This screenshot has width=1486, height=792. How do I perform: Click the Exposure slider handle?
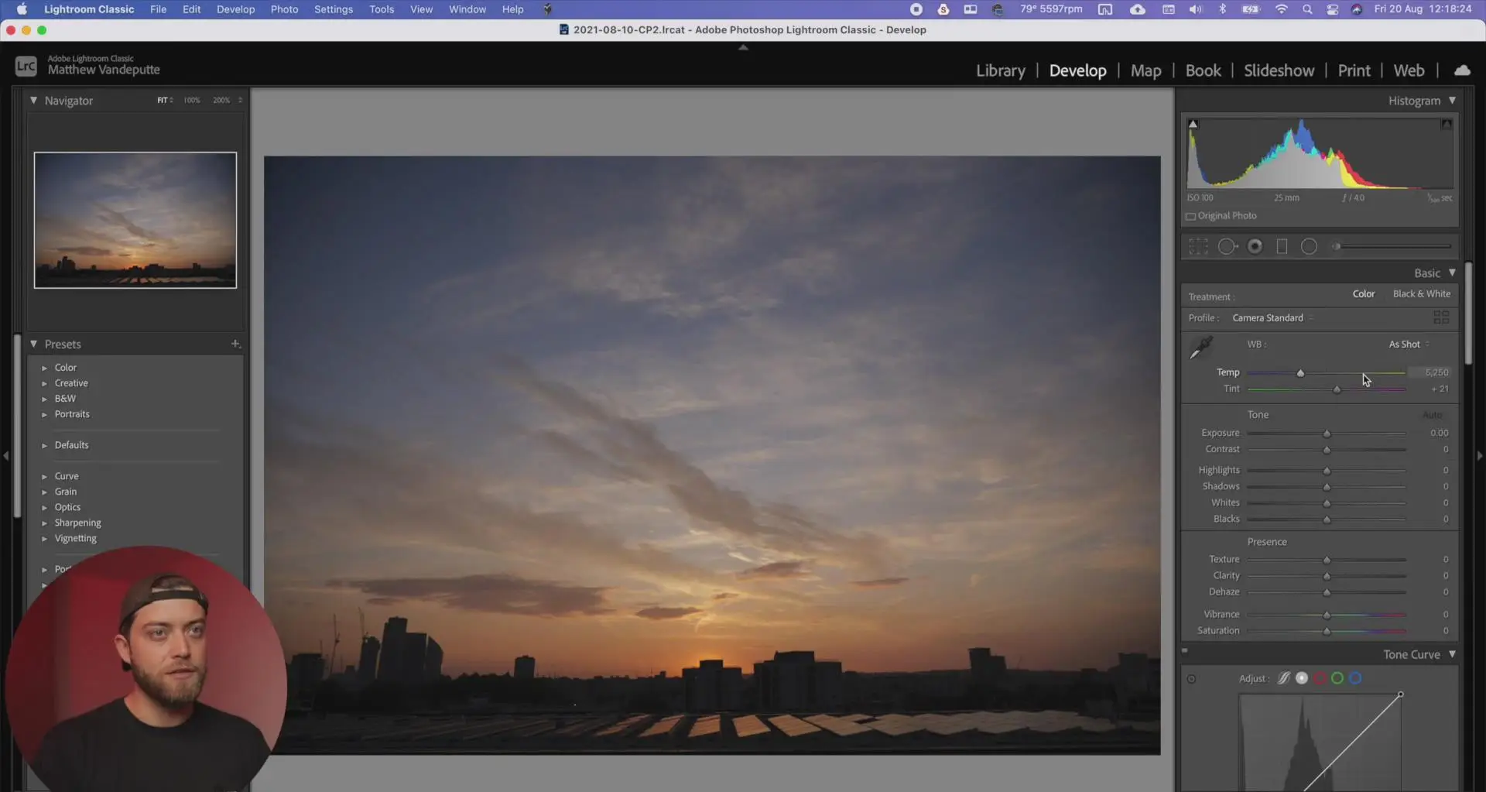point(1327,434)
